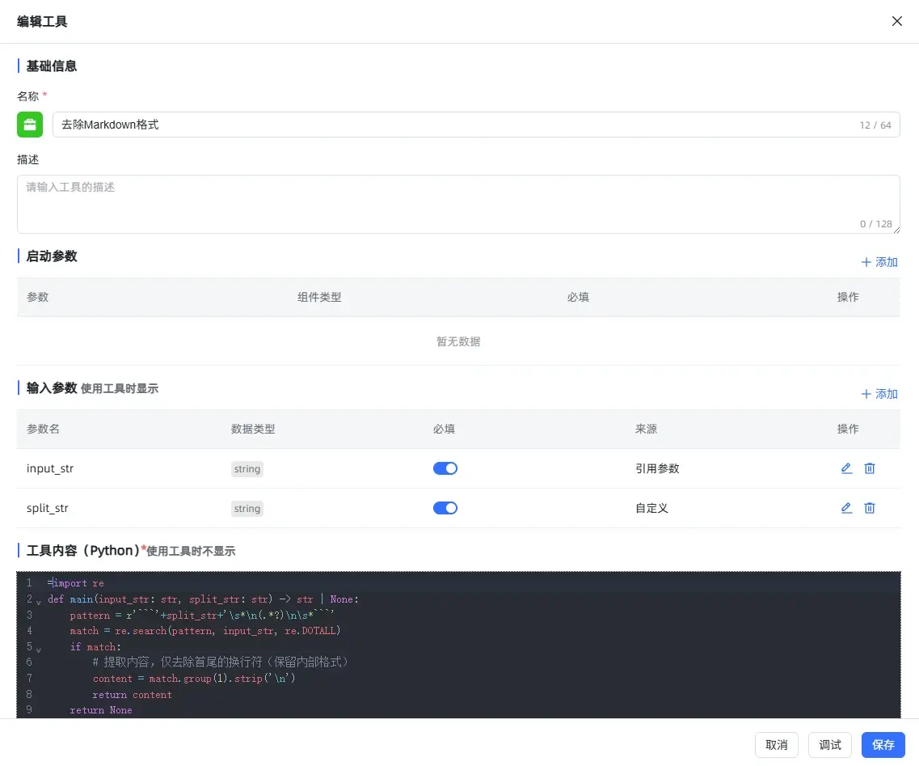The image size is (919, 766).
Task: Close the 编辑工具 dialog with the X
Action: tap(896, 21)
